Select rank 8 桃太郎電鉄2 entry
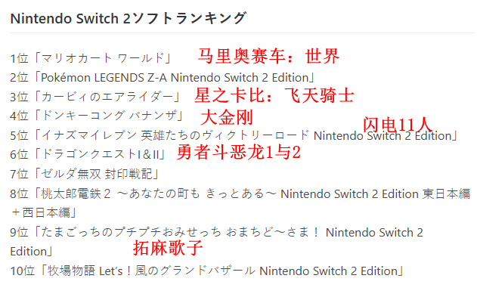Viewport: 477px width, 297px height. [240, 193]
